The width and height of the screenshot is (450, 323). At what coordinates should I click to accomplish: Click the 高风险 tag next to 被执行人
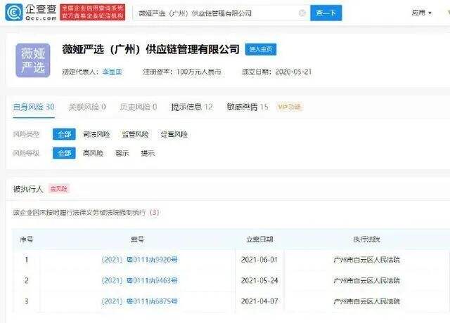coord(59,189)
